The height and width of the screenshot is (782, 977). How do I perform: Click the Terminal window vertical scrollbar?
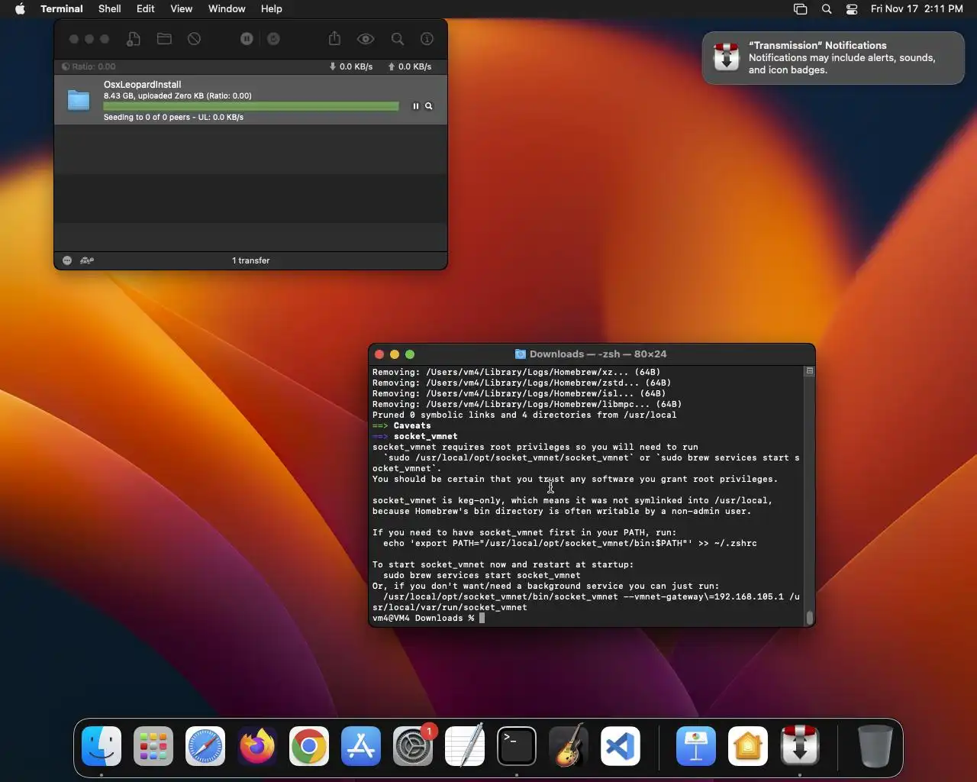pos(810,617)
